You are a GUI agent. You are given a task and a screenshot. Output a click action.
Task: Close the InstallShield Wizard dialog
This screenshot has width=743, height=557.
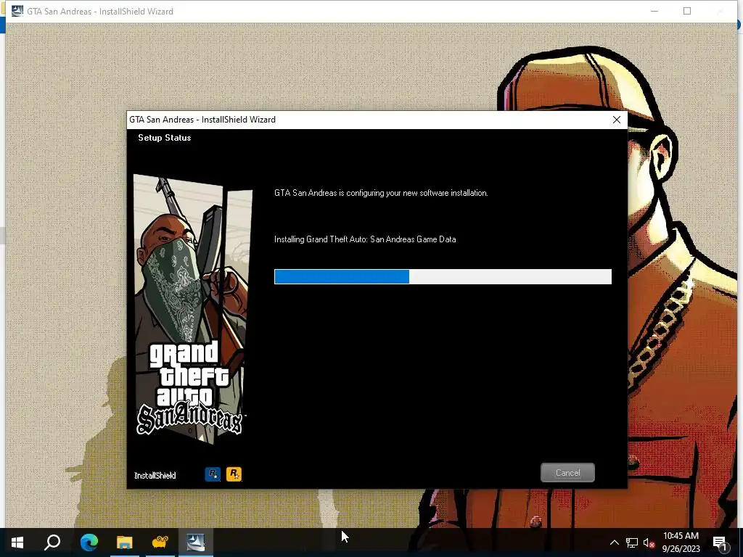pos(617,120)
